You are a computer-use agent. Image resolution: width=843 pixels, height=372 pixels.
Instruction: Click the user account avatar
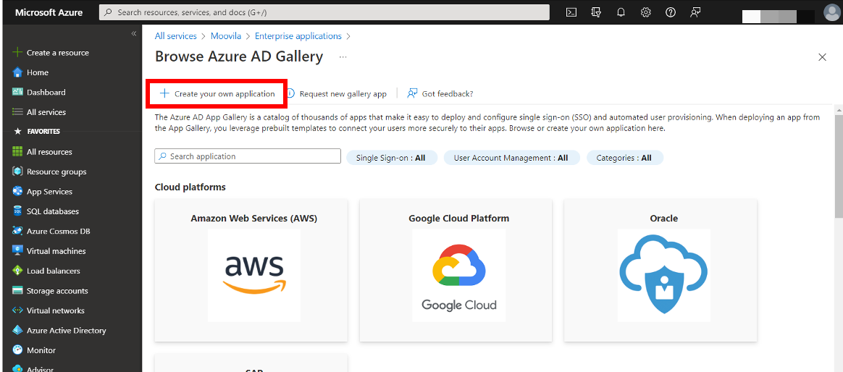(831, 12)
